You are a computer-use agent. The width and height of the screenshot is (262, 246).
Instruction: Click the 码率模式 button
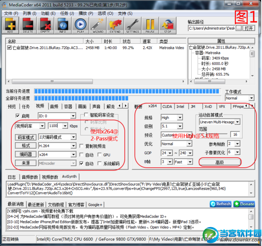point(26,137)
